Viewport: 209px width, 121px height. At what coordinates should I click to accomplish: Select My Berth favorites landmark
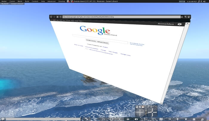5,4
